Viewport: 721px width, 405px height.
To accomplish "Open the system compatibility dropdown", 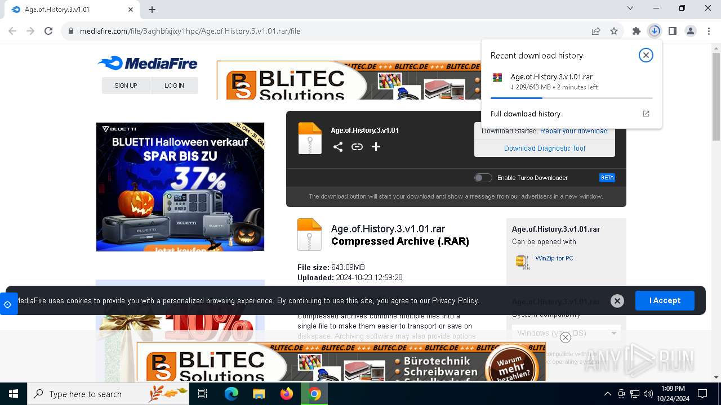I will [566, 333].
